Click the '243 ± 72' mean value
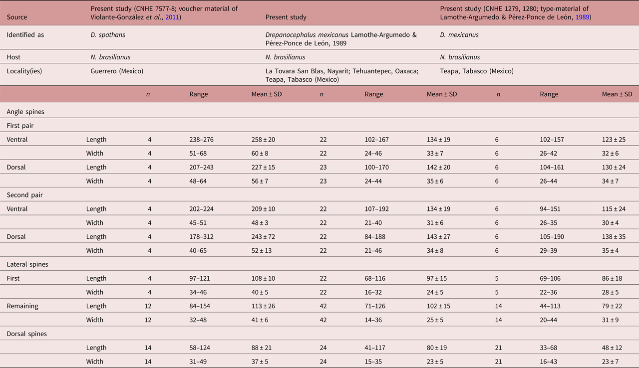This screenshot has height=368, width=639. click(263, 237)
